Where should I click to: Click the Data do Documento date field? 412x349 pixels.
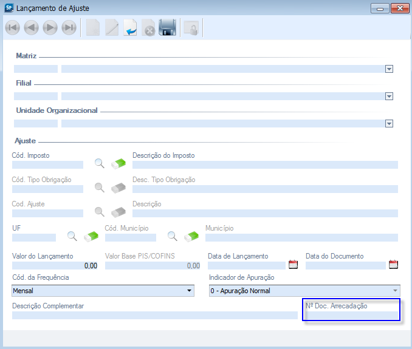tap(346, 266)
